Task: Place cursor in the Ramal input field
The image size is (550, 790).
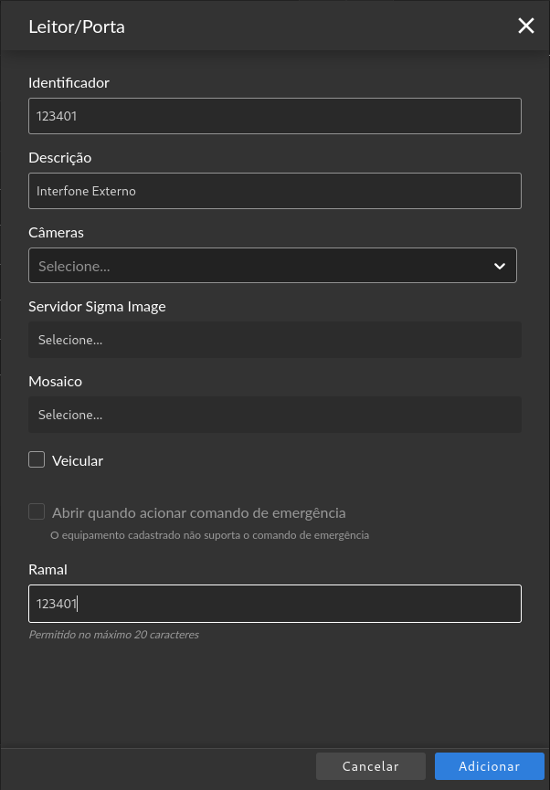Action: (x=275, y=604)
